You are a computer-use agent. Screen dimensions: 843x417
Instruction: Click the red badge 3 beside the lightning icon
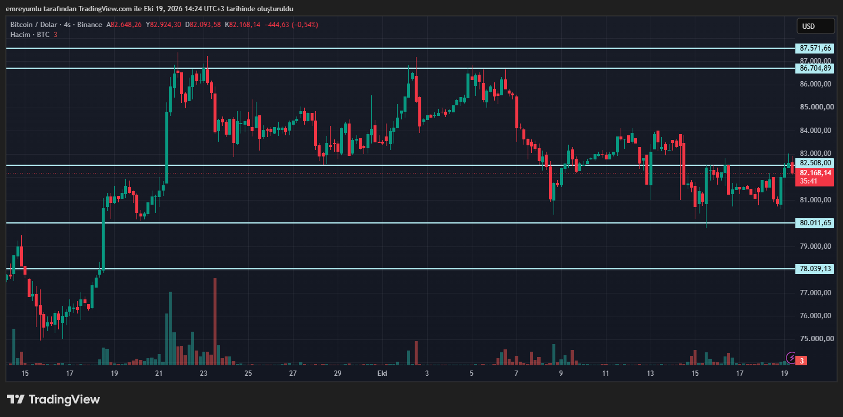802,360
